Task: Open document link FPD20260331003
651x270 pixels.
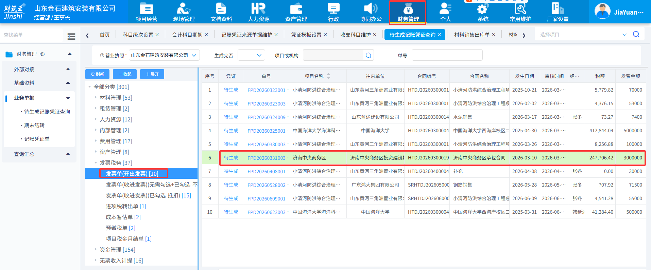Action: (x=267, y=158)
